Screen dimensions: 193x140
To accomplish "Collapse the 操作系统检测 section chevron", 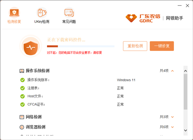I will (x=172, y=71).
